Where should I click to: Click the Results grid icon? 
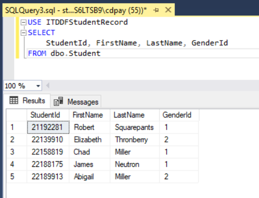pyautogui.click(x=14, y=100)
